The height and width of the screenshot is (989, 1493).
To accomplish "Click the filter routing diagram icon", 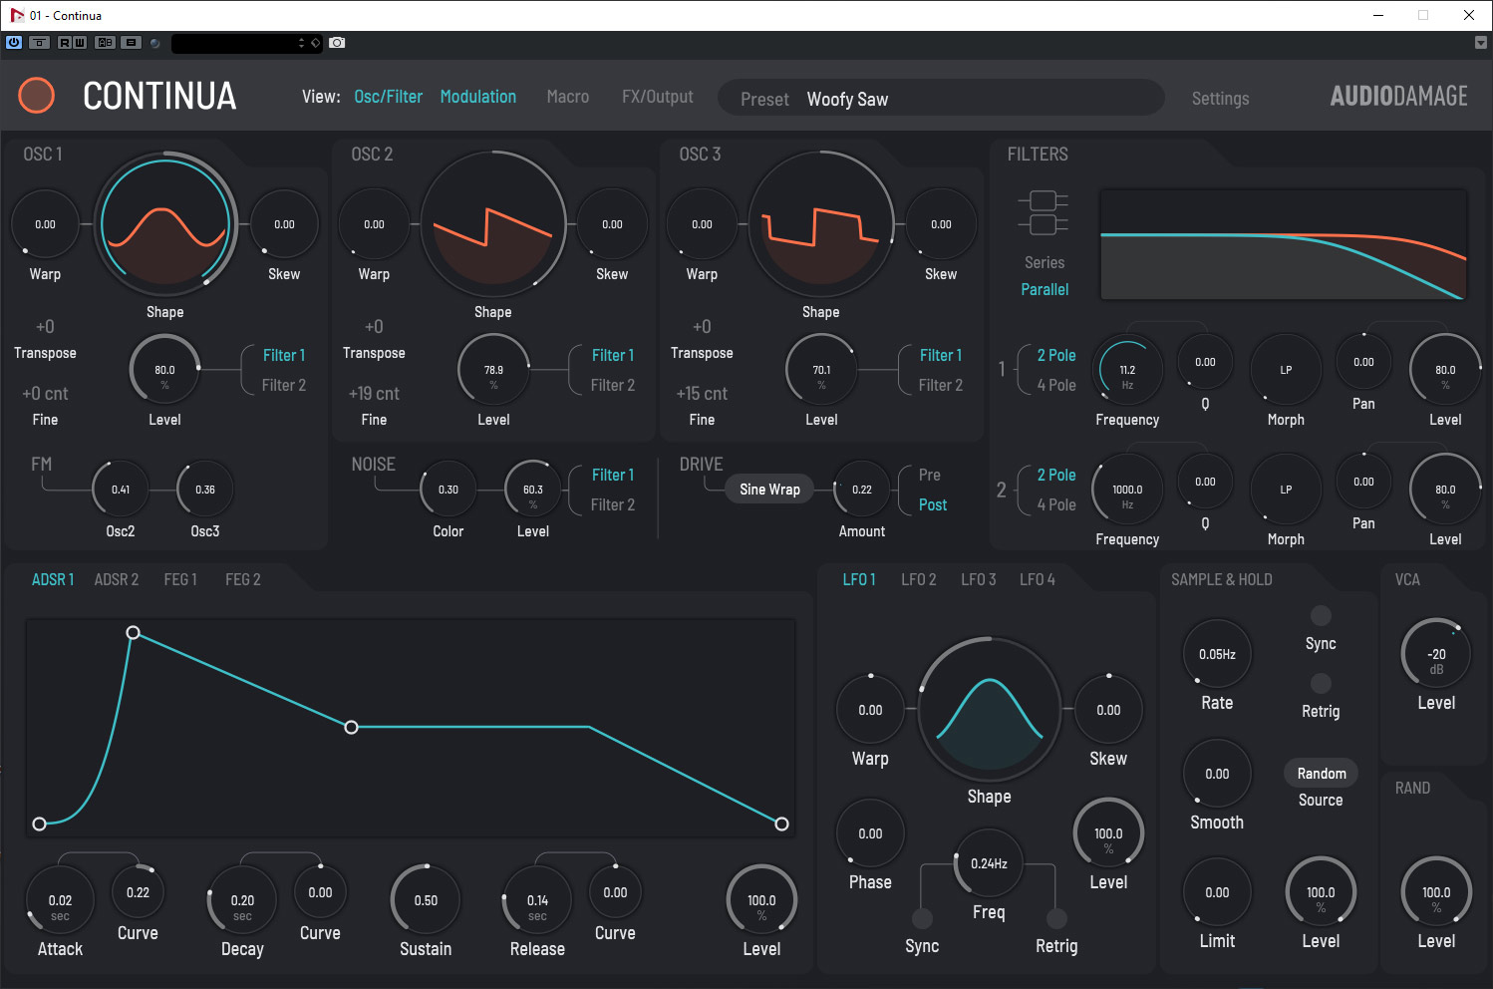I will [1043, 212].
